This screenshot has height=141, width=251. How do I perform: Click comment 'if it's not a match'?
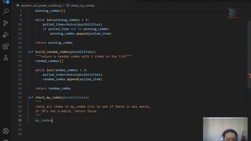point(66,111)
